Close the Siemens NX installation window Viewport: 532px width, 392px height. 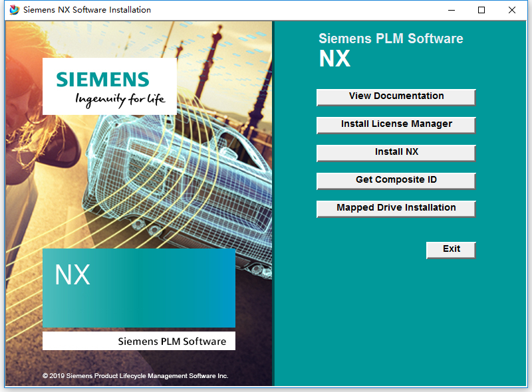point(511,10)
